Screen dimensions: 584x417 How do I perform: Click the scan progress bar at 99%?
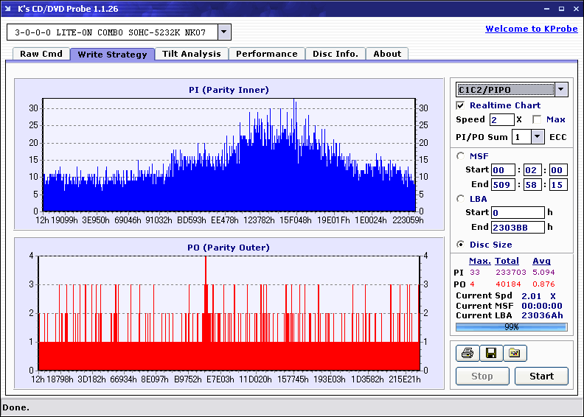(x=511, y=326)
